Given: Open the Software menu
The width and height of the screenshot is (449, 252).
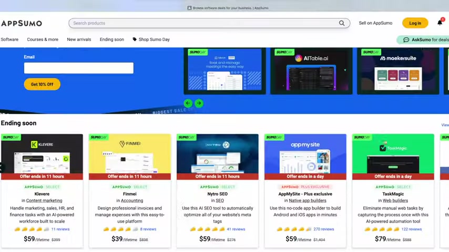Looking at the screenshot, I should pos(9,39).
